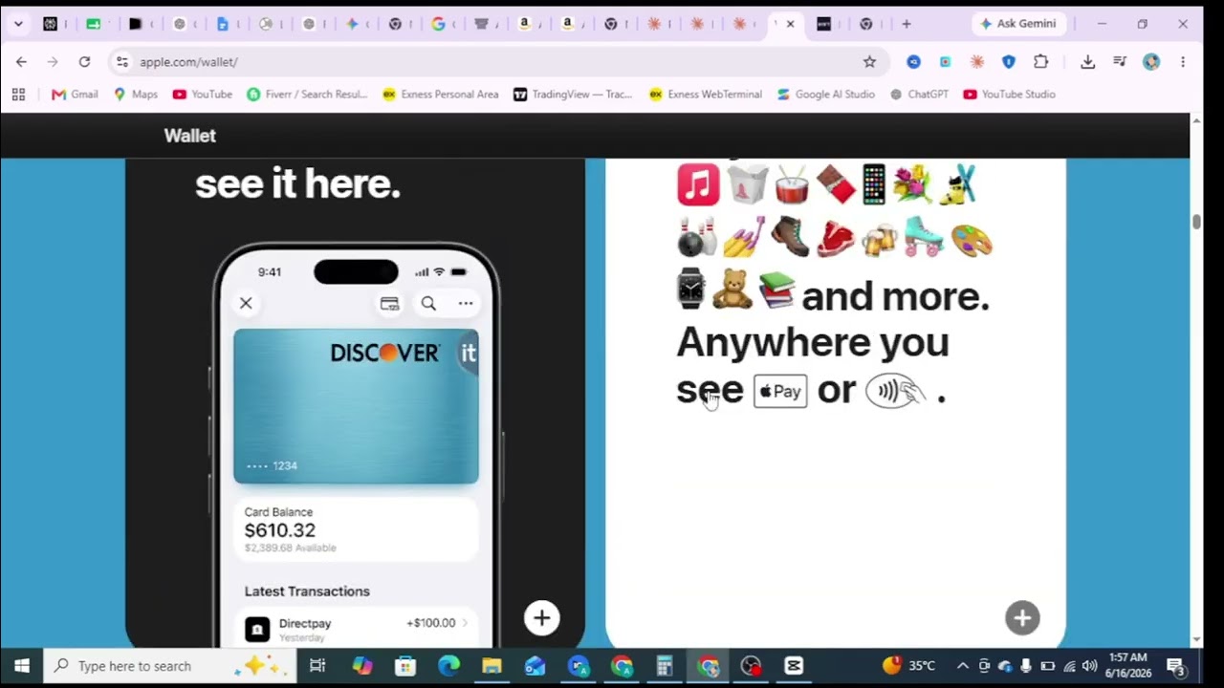Open the Extensions puzzle-piece menu
Image resolution: width=1224 pixels, height=688 pixels.
1040,61
